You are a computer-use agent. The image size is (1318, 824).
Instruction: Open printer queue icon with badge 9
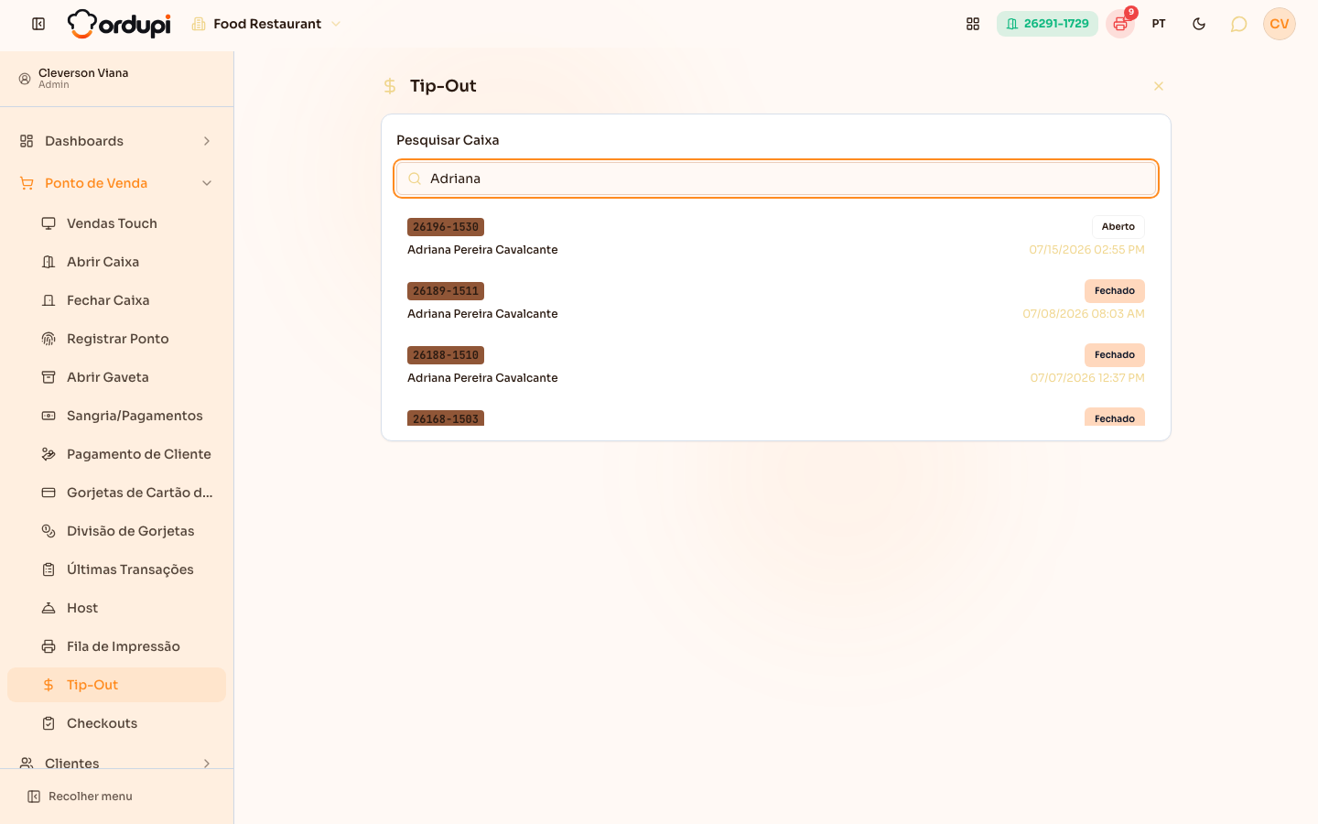pos(1120,24)
